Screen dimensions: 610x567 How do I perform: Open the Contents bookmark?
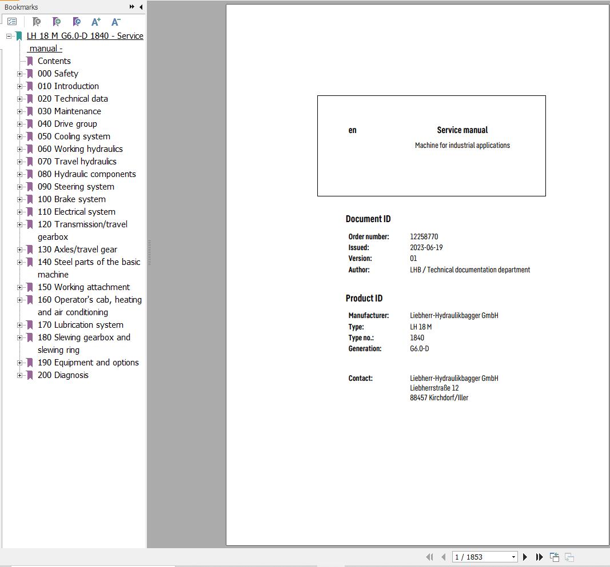(x=54, y=61)
